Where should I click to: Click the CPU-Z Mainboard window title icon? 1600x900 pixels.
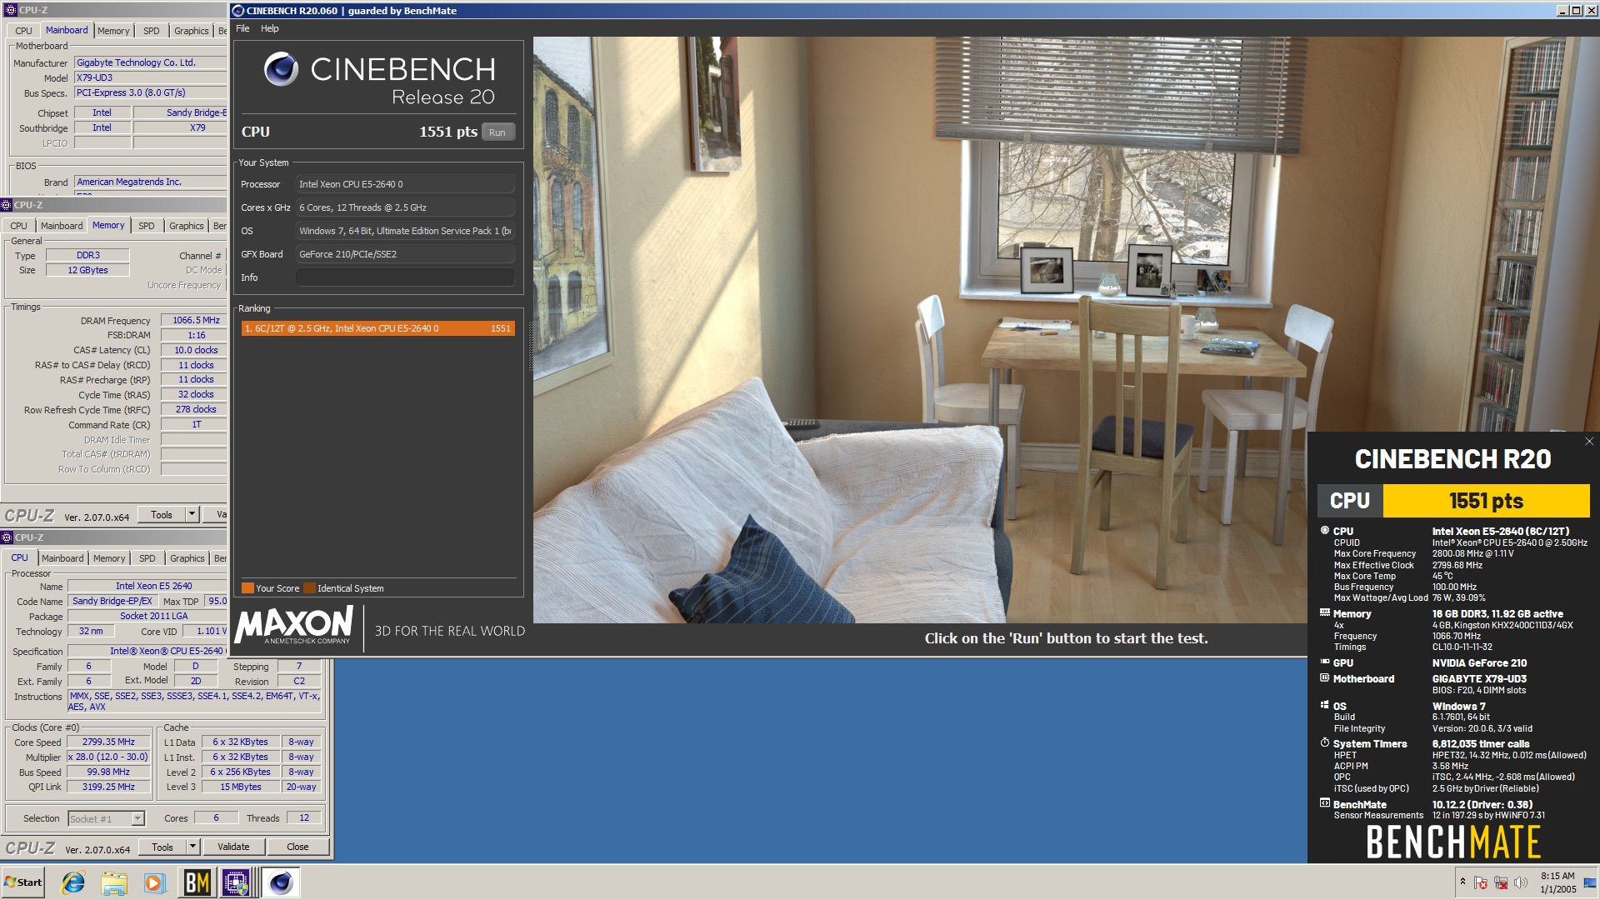point(10,11)
